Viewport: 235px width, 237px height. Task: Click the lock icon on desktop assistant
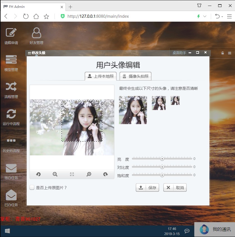click(x=222, y=53)
